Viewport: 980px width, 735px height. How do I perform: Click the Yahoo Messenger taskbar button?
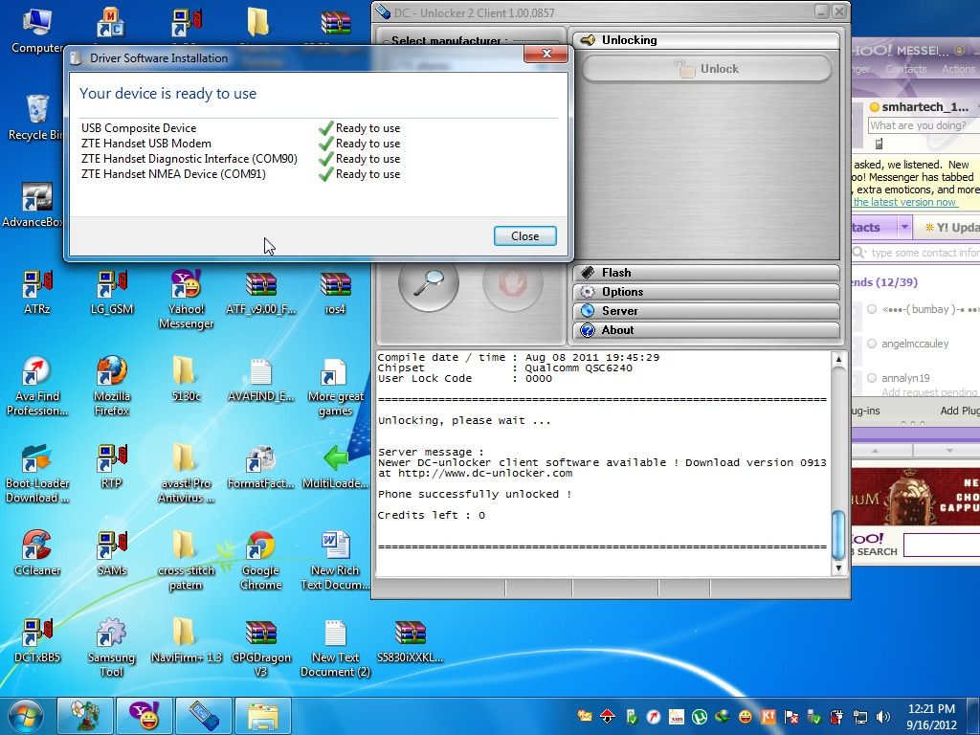[145, 716]
